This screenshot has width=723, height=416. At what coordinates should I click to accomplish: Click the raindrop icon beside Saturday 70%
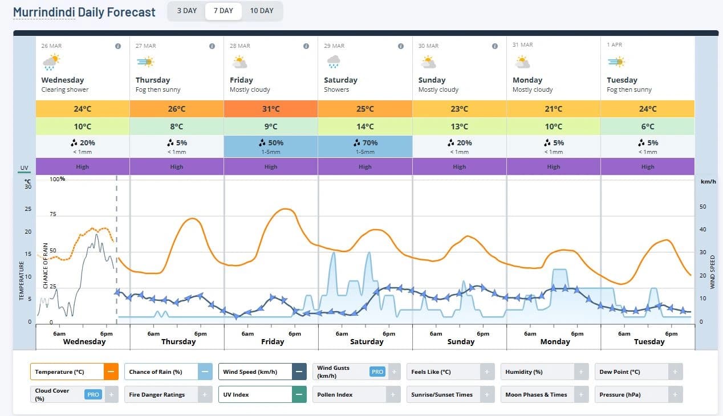click(356, 143)
